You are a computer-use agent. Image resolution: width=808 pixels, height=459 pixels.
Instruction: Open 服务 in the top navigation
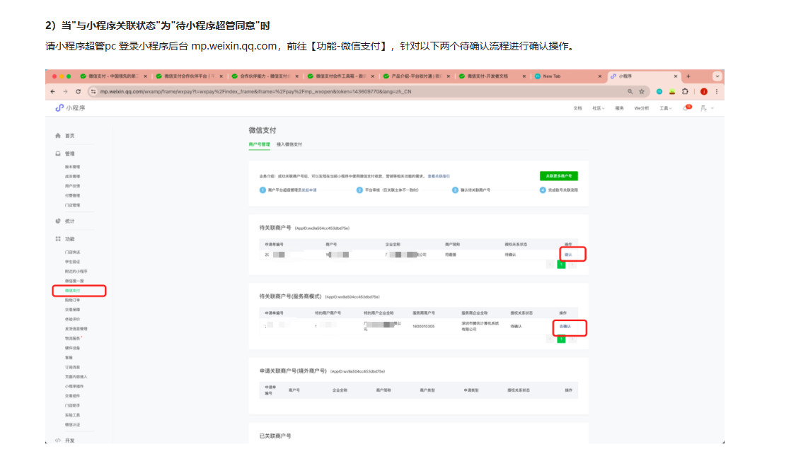pos(619,108)
